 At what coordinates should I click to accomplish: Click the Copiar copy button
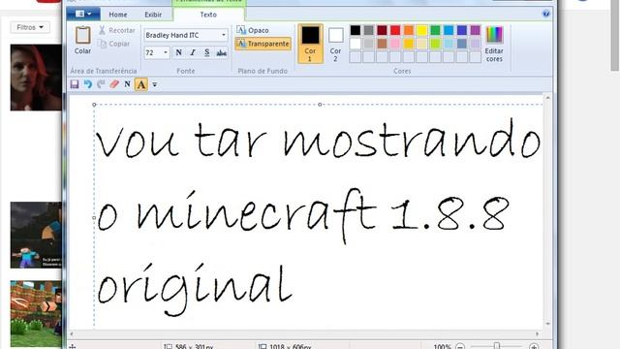tap(114, 44)
